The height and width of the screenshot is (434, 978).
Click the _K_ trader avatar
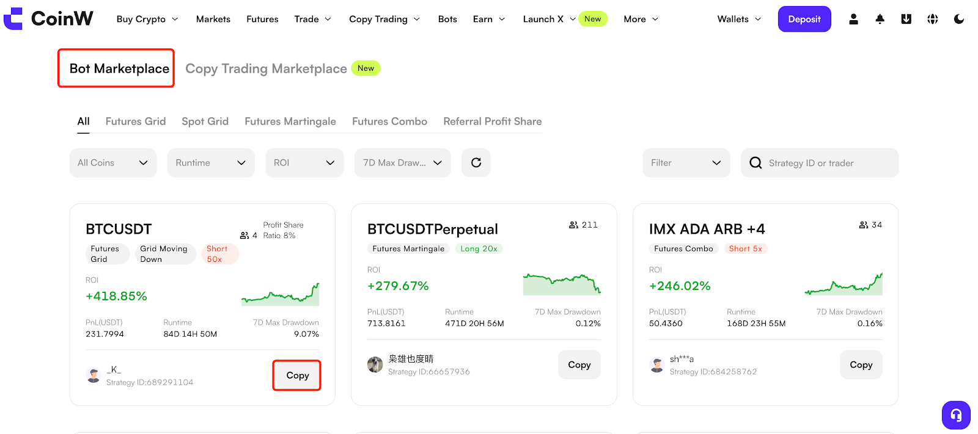tap(94, 375)
